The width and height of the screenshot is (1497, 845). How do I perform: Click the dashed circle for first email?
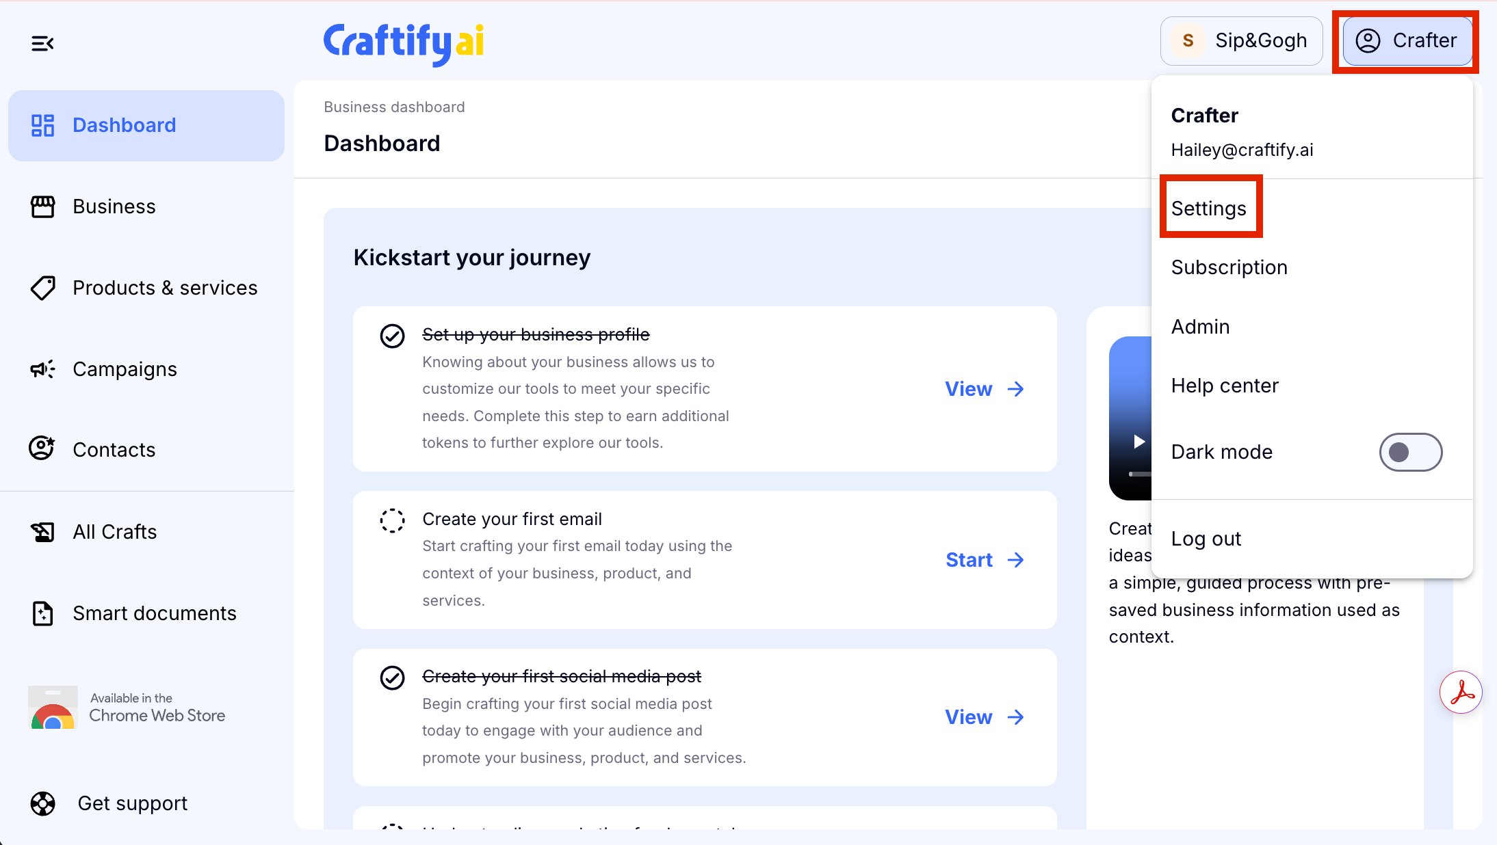[393, 520]
